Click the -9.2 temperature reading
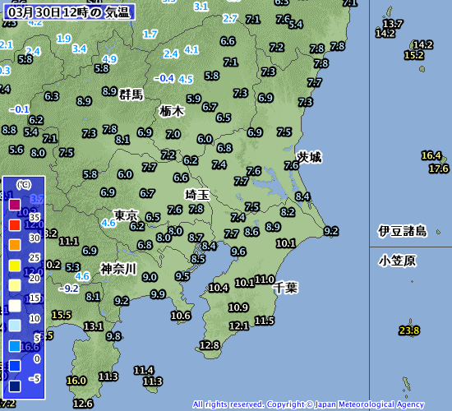This screenshot has height=411, width=452. point(68,289)
